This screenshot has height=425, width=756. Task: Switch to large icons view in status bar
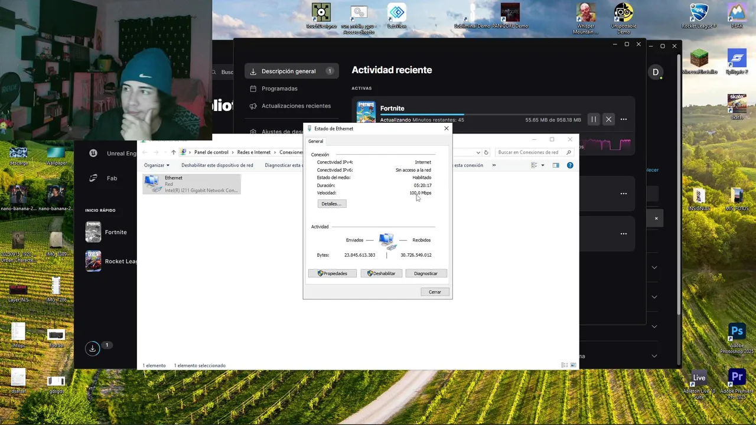pyautogui.click(x=573, y=365)
